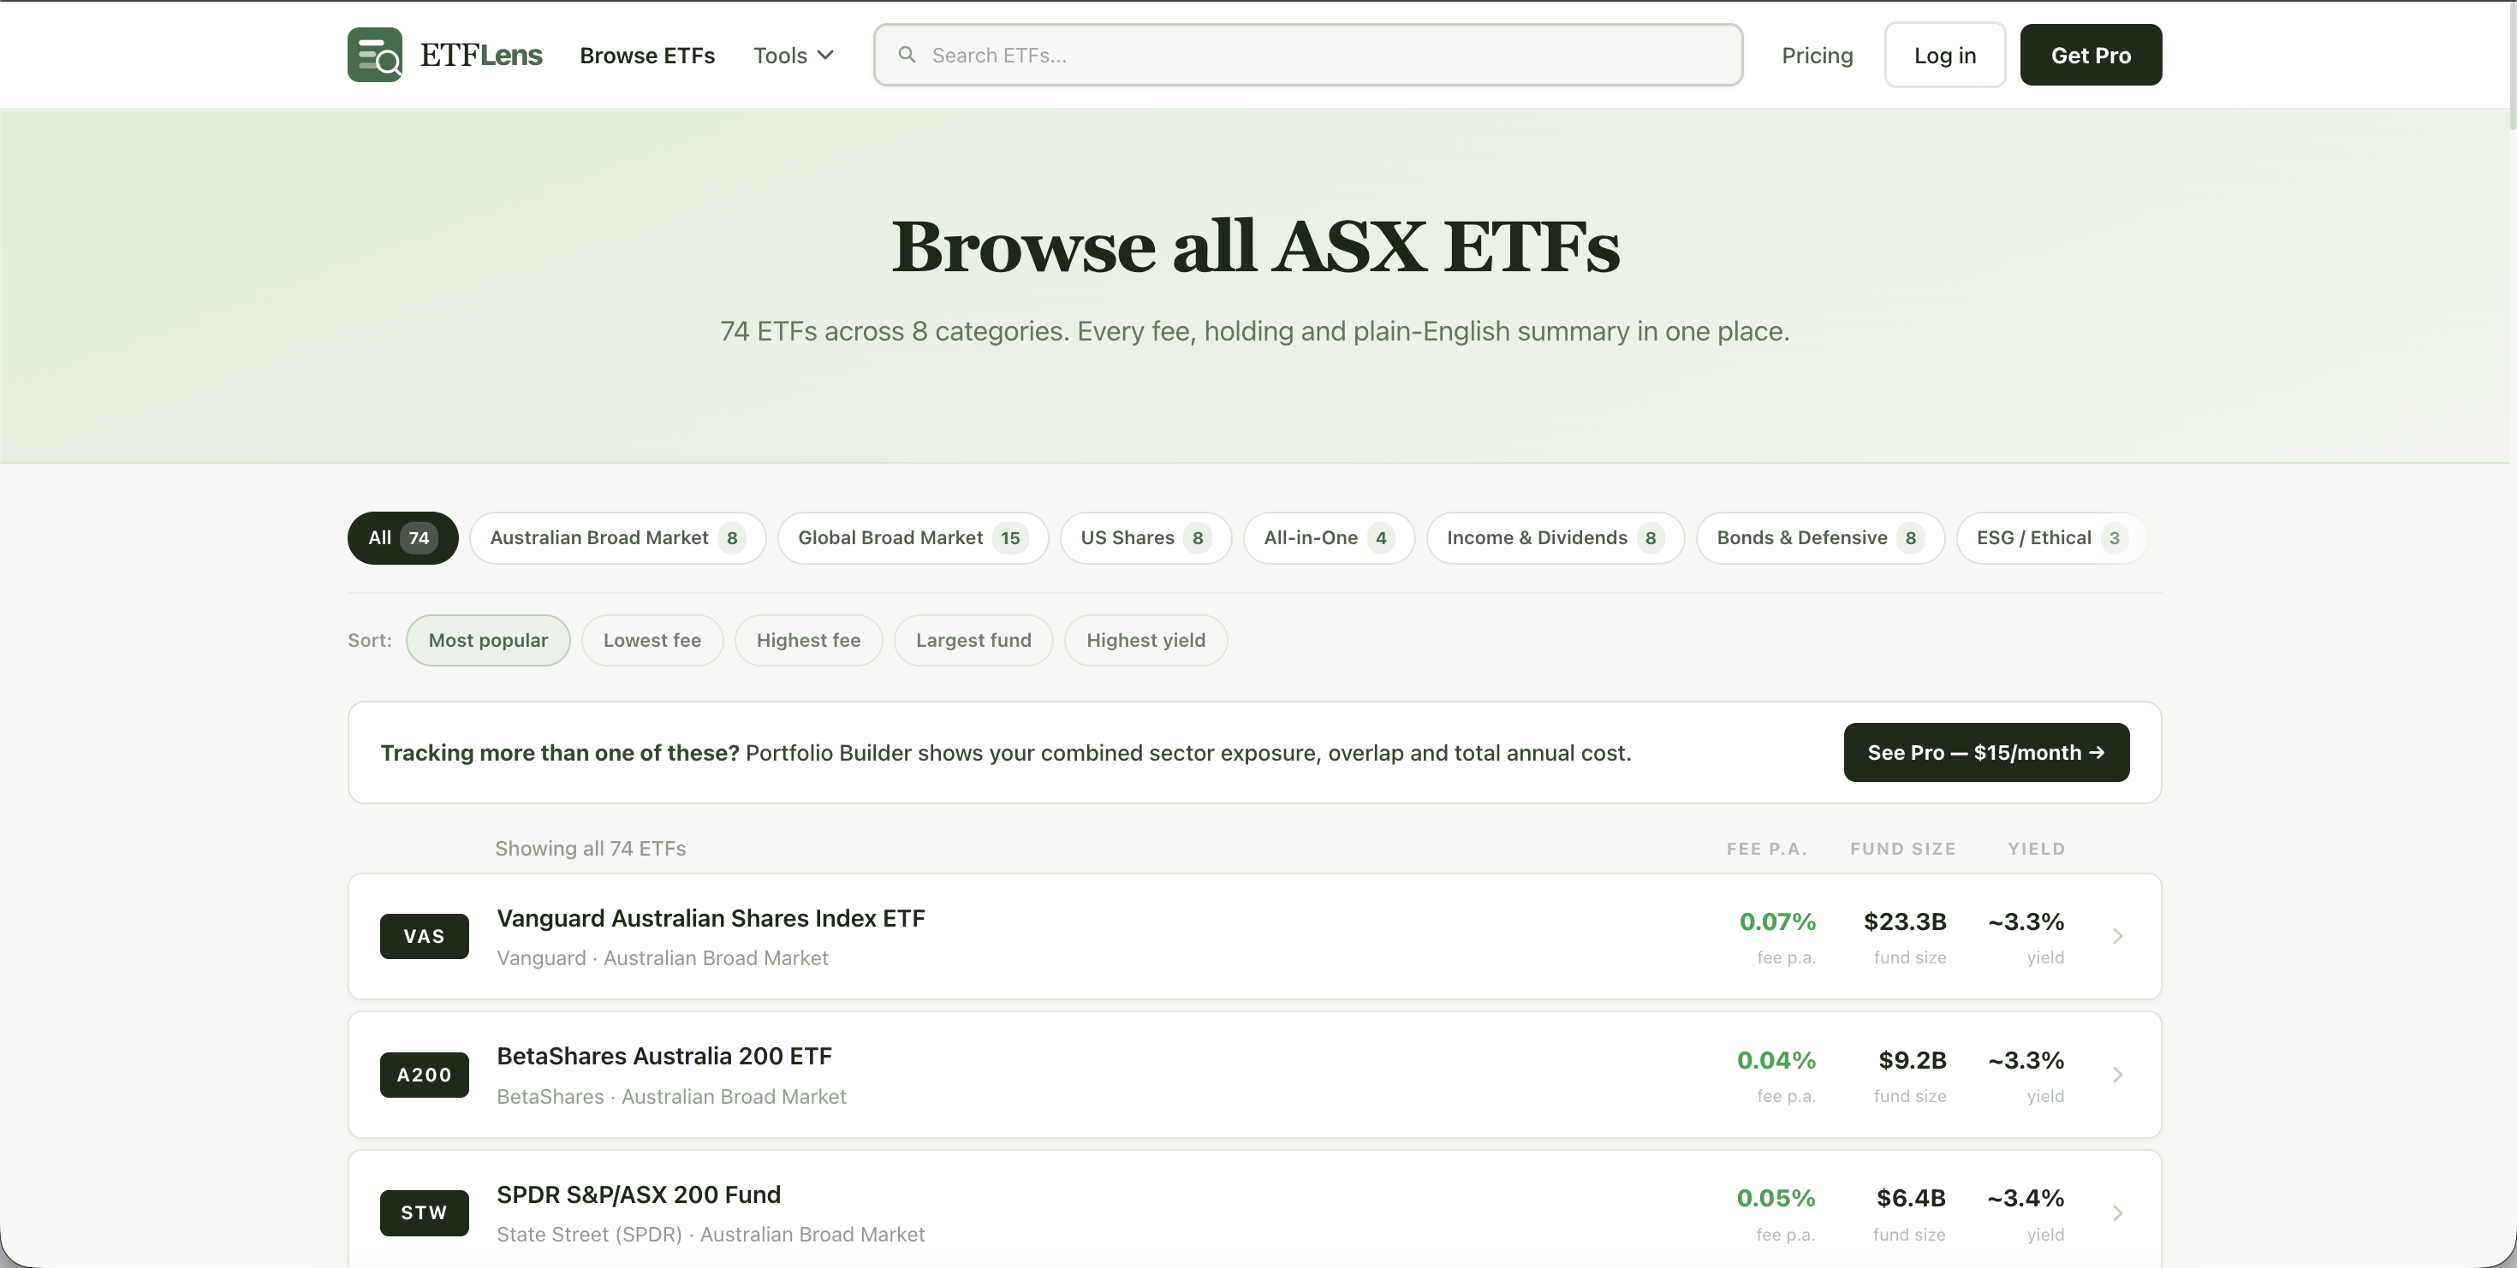Focus the Search ETFs input field
2517x1268 pixels.
pyautogui.click(x=1307, y=56)
